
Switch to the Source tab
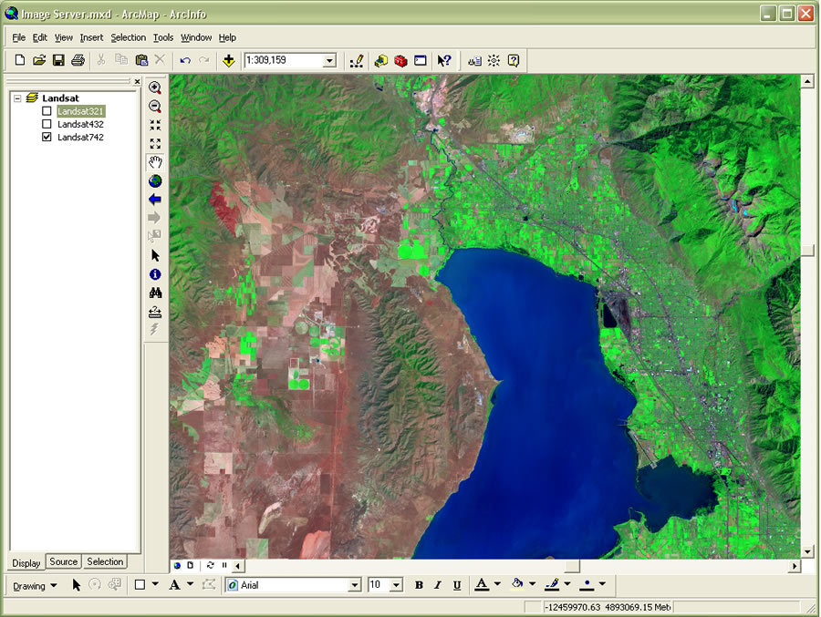coord(64,561)
